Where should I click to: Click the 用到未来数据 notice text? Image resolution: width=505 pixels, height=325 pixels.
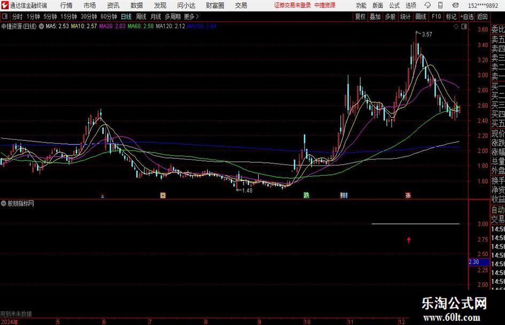pyautogui.click(x=16, y=314)
